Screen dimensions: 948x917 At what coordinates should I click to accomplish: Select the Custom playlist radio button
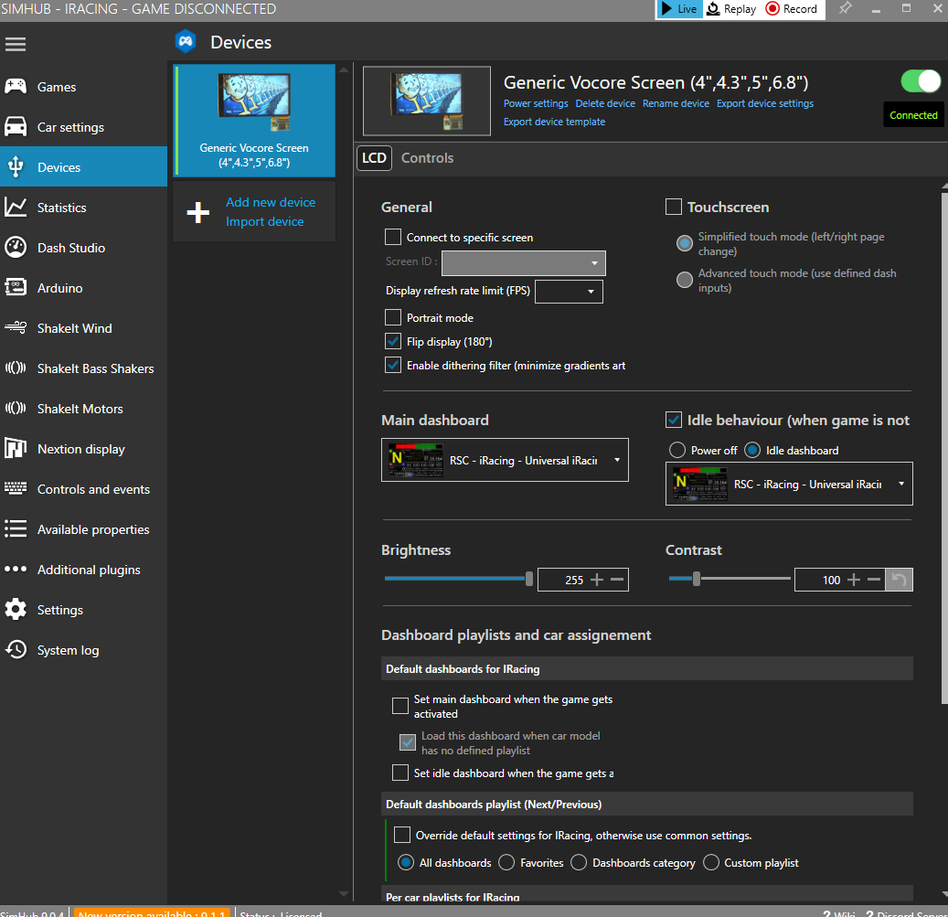coord(711,862)
